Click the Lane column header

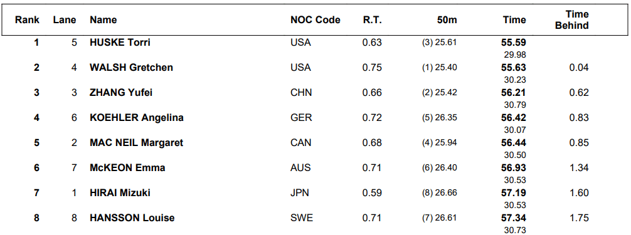(65, 19)
